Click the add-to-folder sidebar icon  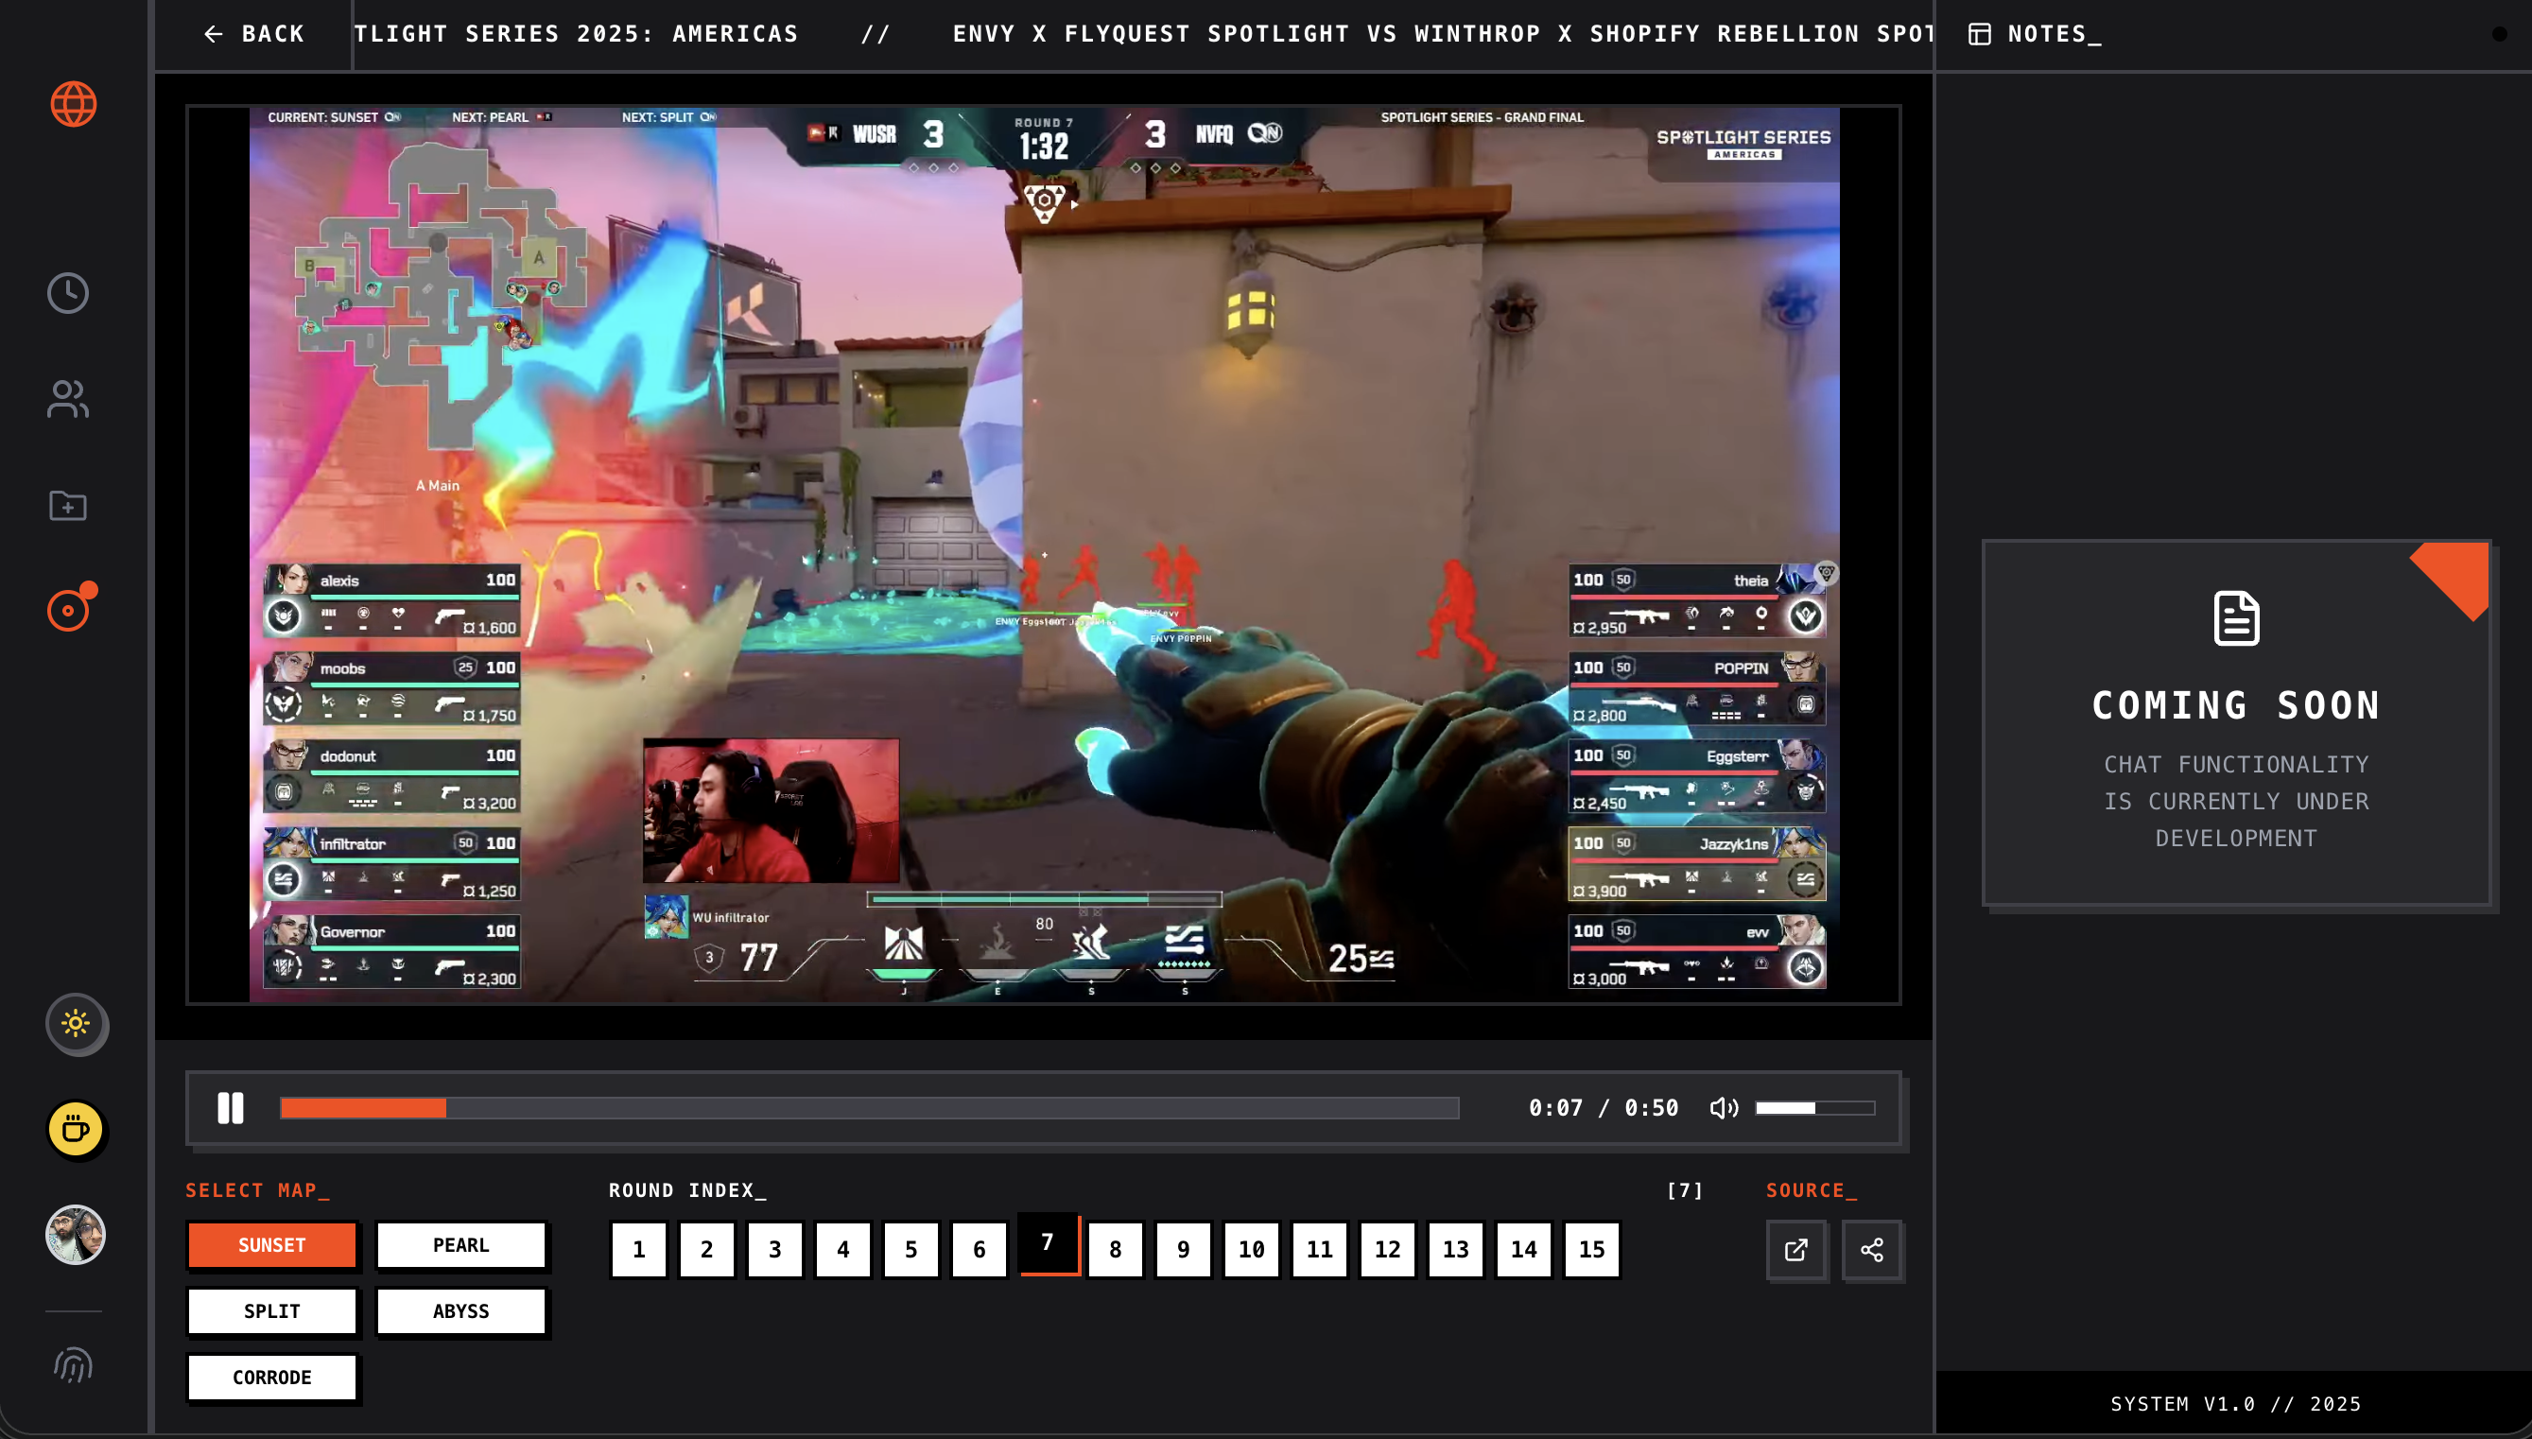[67, 506]
